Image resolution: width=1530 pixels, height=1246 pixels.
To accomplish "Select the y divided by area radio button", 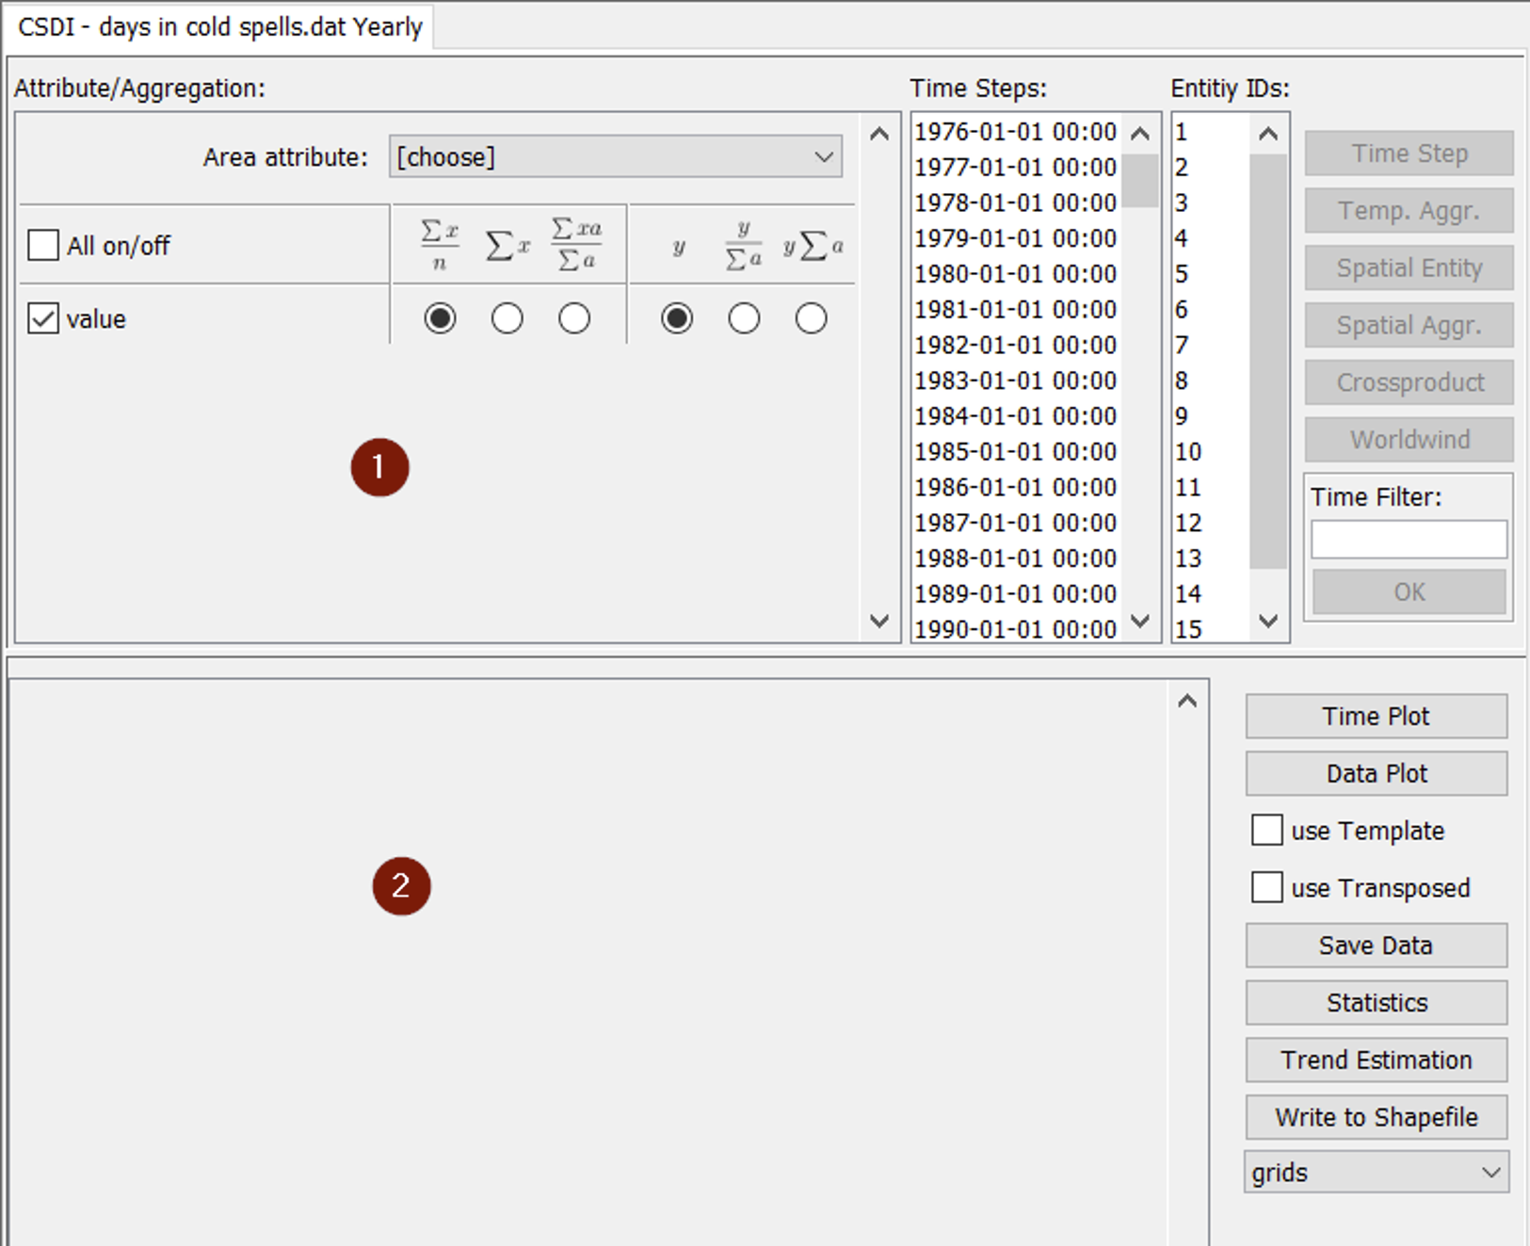I will [x=744, y=319].
